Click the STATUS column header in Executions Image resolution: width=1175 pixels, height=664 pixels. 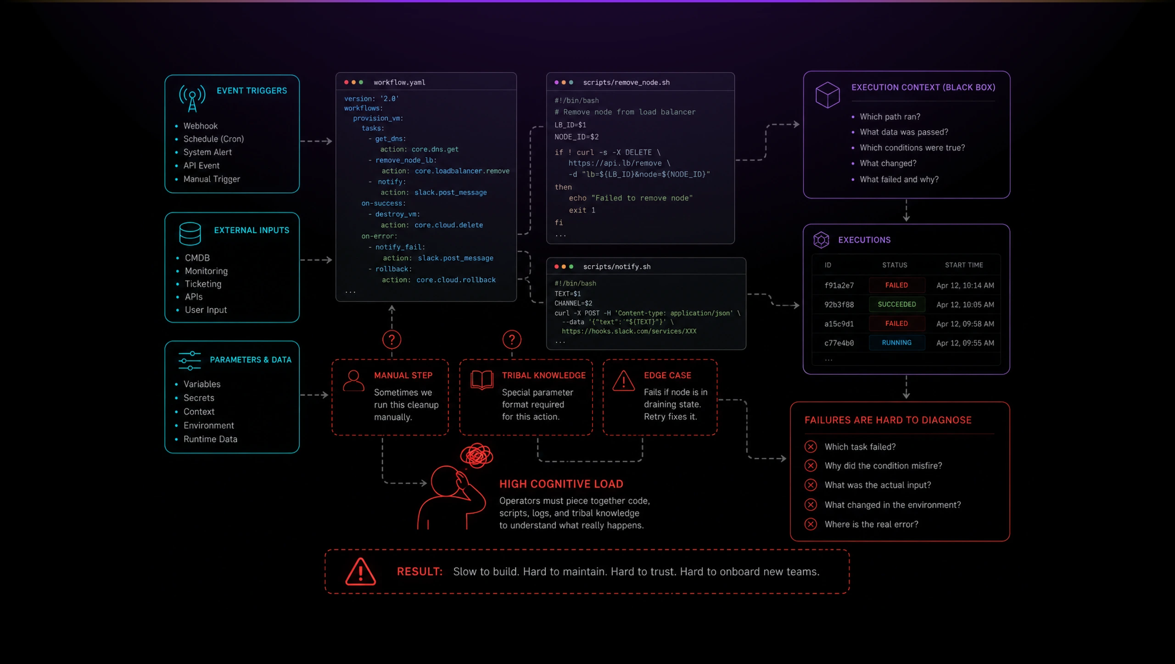895,265
